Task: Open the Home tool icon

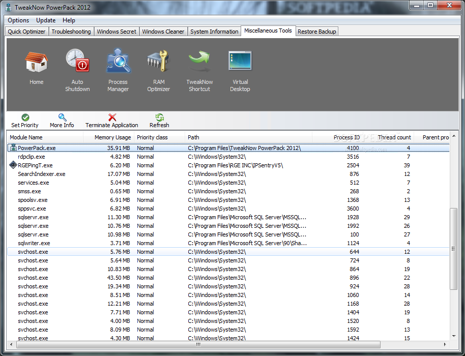Action: click(x=36, y=62)
